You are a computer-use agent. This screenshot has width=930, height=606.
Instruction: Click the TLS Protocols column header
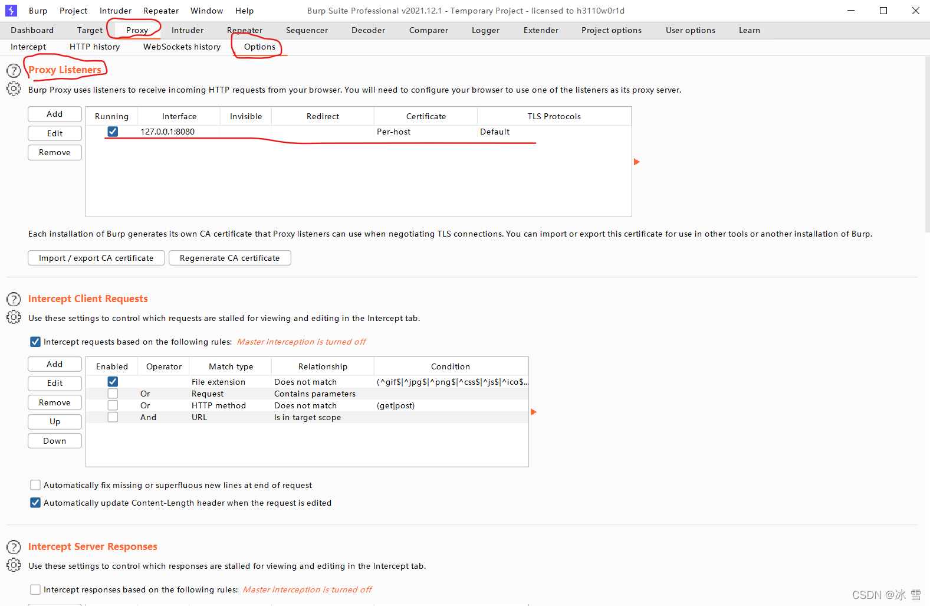pos(554,116)
